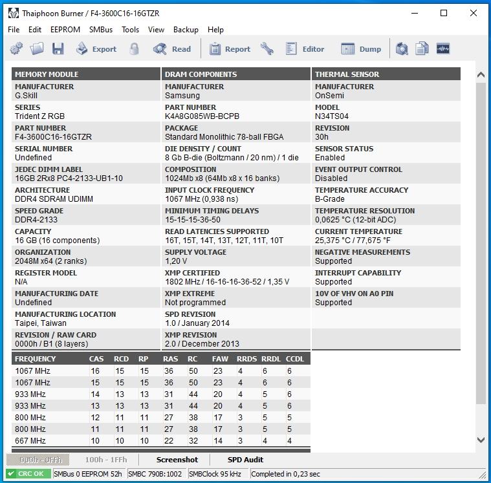
Task: Click the Screenshot button
Action: [177, 460]
